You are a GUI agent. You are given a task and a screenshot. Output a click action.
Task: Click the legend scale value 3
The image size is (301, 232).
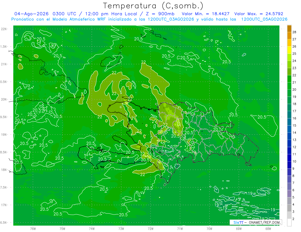[294, 212]
